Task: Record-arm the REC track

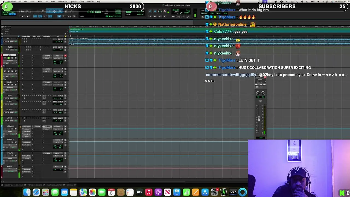Action: [x=5, y=58]
